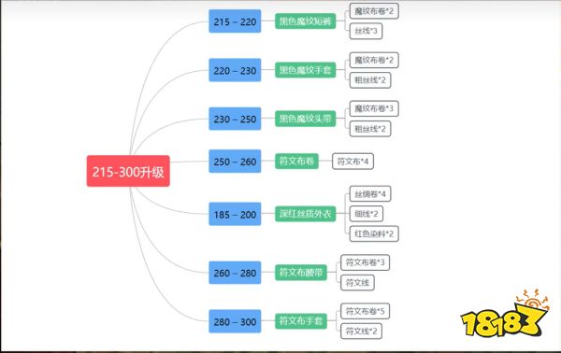Select the 红色染料*2 material leaf

(x=374, y=233)
